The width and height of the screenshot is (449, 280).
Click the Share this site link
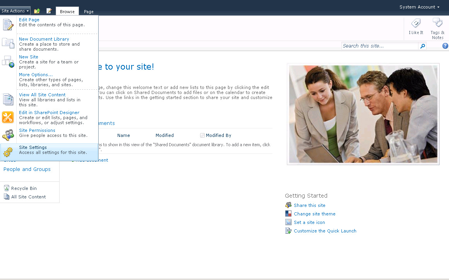coord(310,205)
